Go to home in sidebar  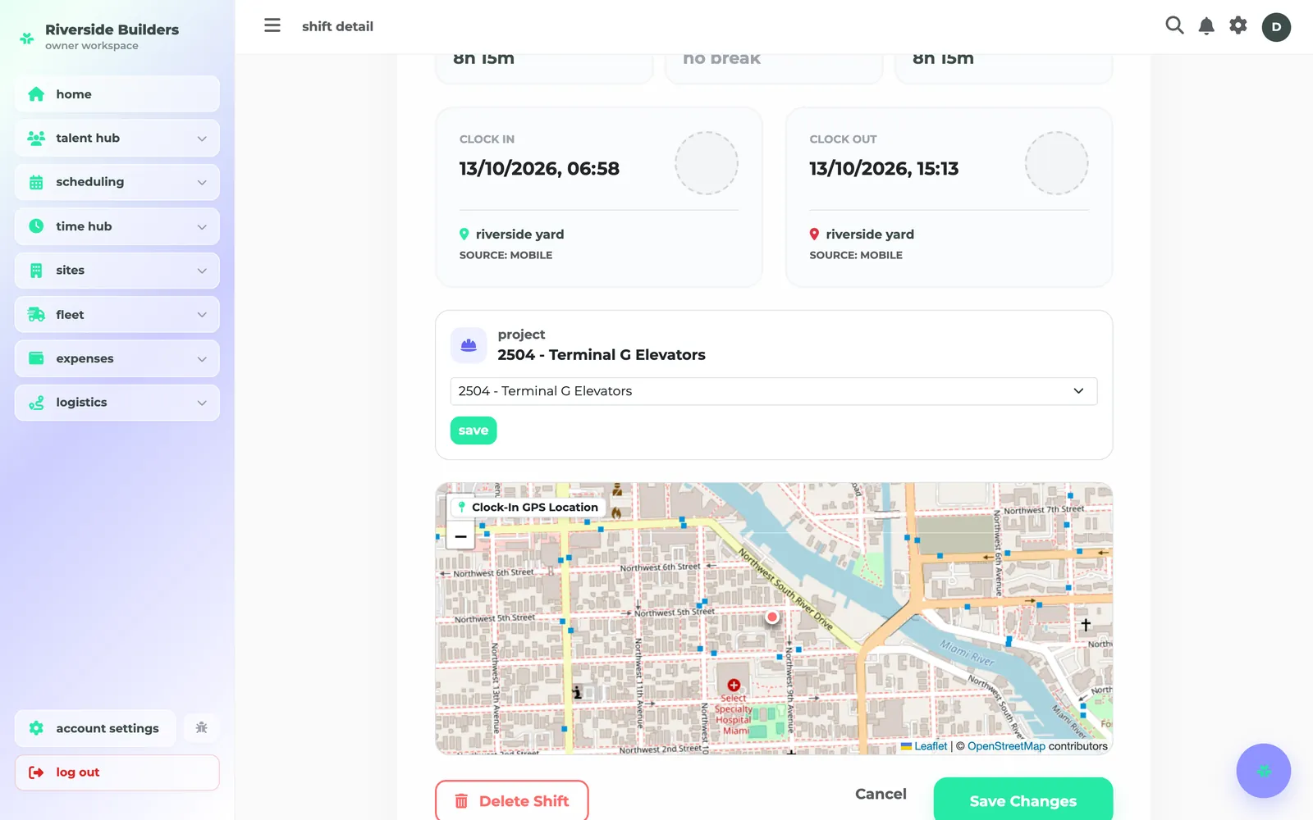(117, 94)
